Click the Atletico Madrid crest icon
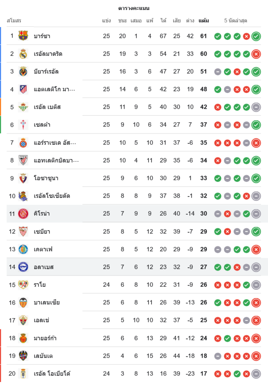 (x=23, y=89)
